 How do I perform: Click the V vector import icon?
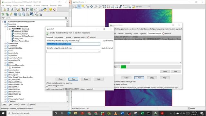coord(36,14)
